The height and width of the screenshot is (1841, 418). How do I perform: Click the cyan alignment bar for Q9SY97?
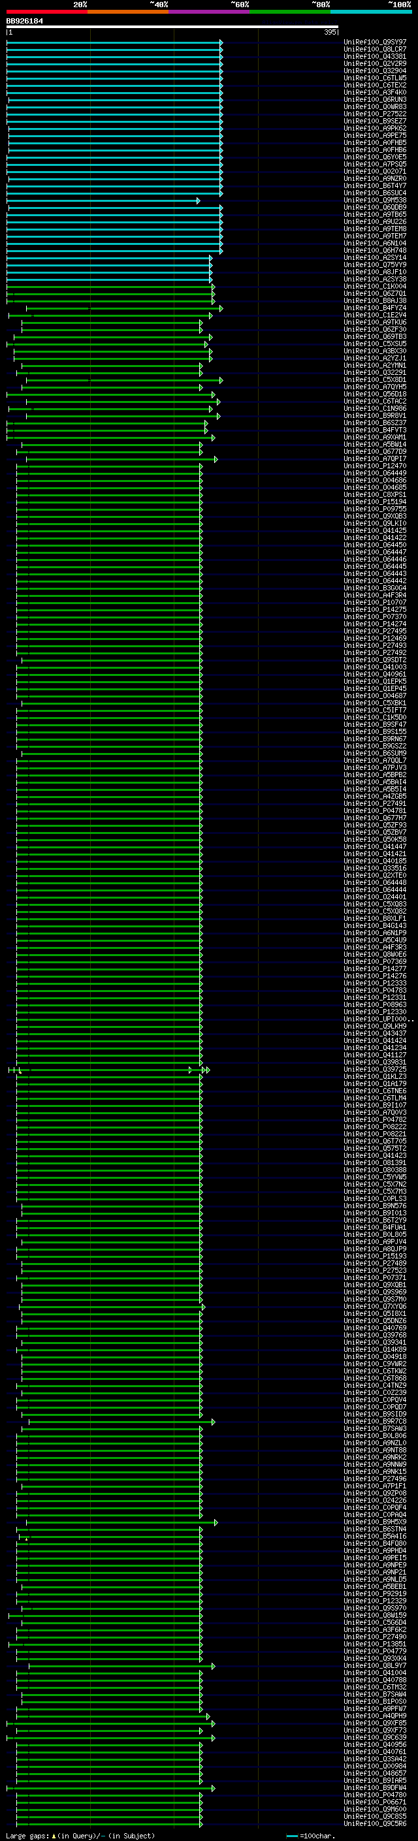pyautogui.click(x=114, y=43)
